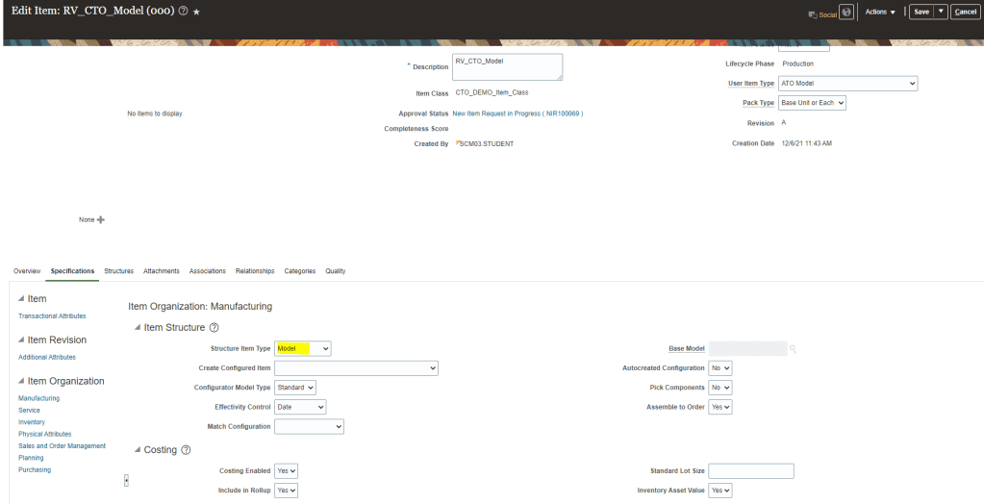Open the Save button dropdown arrow

pos(942,12)
